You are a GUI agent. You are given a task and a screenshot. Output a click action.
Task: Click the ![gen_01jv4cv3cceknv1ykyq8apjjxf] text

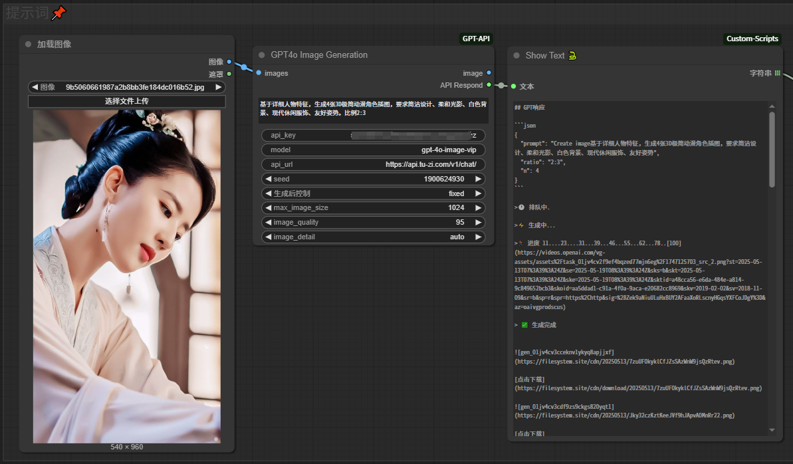564,352
